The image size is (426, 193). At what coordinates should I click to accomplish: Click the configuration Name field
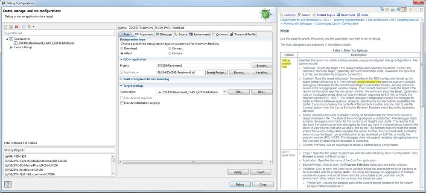(x=200, y=28)
